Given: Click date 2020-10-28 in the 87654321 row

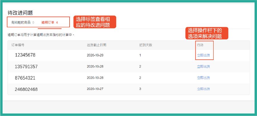Looking at the screenshot, I should click(95, 78).
